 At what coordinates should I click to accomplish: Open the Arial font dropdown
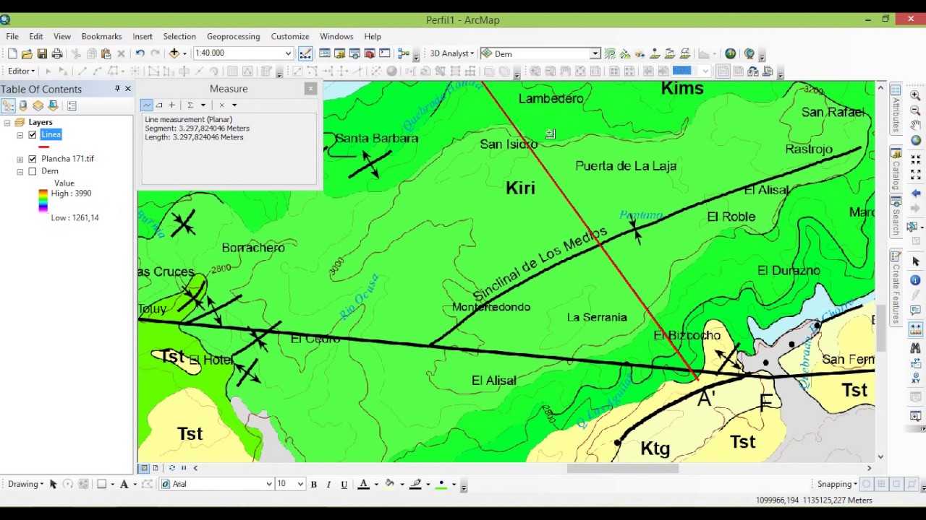269,484
